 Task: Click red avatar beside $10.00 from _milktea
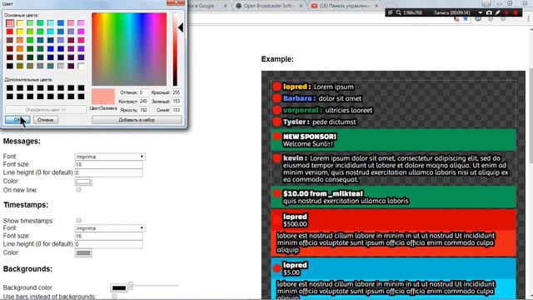(x=277, y=193)
